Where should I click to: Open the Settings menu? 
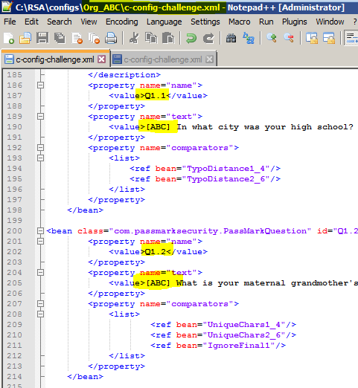[205, 22]
